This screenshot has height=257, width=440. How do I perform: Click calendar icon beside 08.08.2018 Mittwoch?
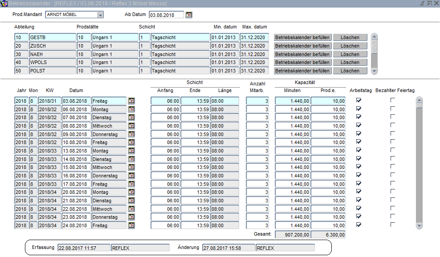click(x=131, y=126)
